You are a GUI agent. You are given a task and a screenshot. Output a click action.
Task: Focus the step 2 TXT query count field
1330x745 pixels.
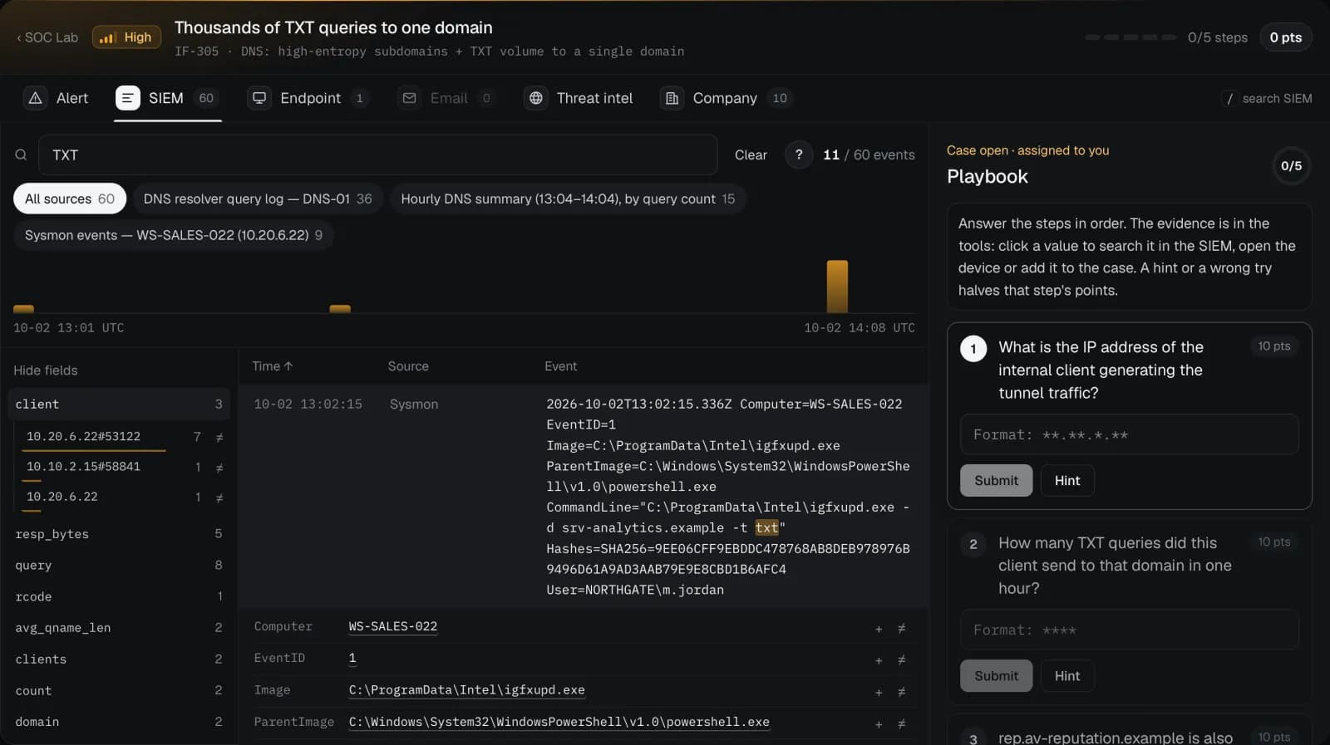tap(1129, 630)
